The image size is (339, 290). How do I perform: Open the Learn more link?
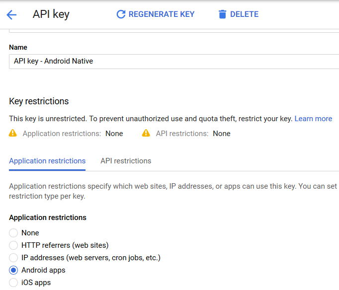click(x=313, y=119)
